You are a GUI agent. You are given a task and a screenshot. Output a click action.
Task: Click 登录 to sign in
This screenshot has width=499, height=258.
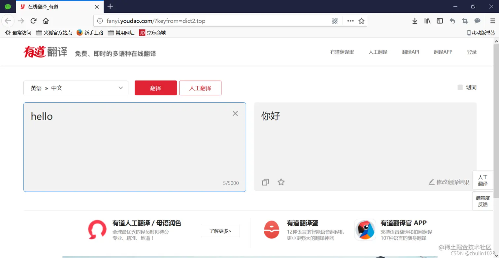coord(472,52)
